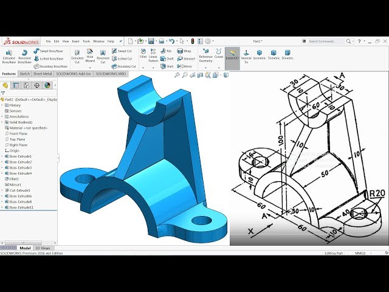Open the Linear Pattern tool
This screenshot has height=292, width=389.
[x=153, y=55]
